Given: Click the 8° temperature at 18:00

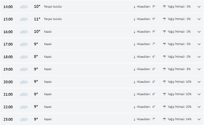Looking at the screenshot, I should pos(36,57).
